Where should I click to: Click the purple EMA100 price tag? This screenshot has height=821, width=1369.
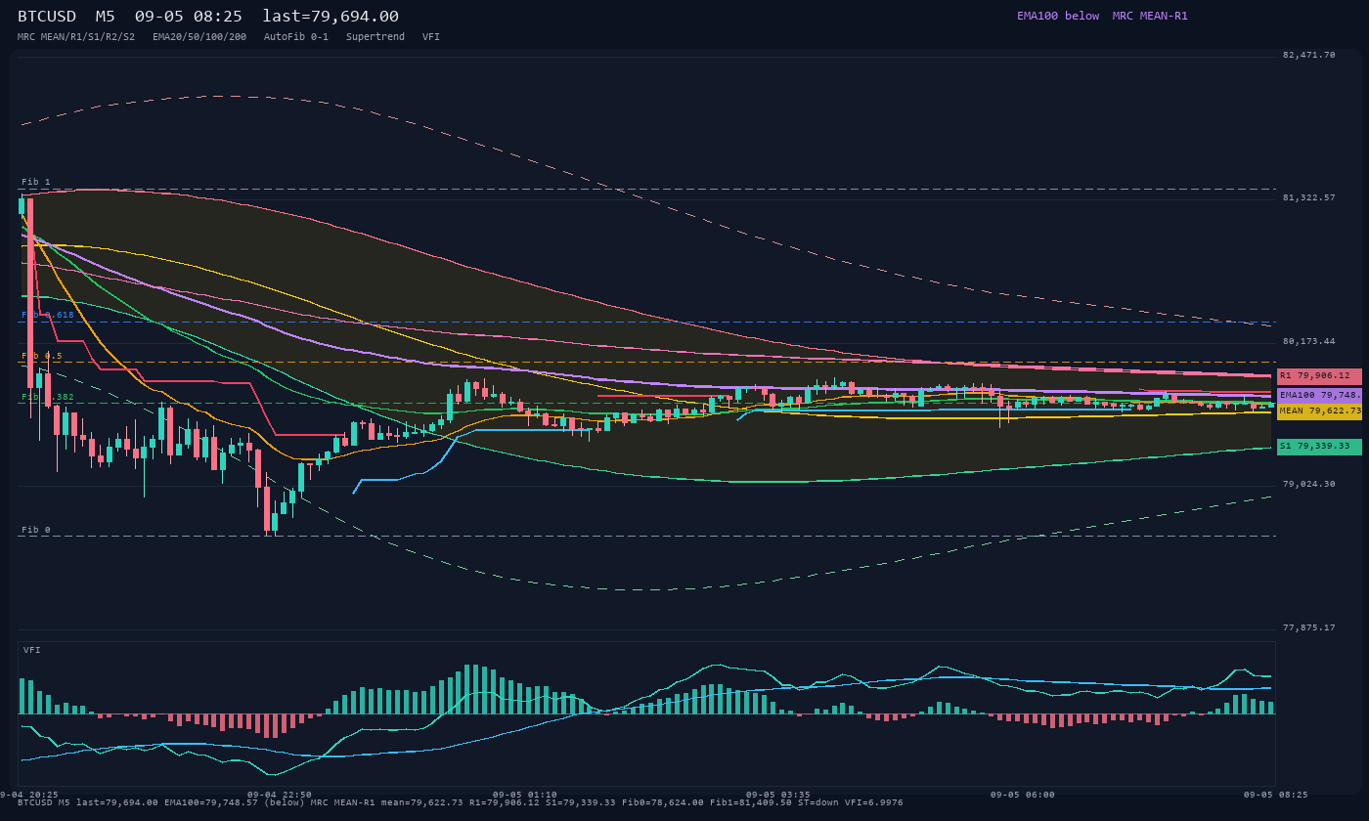click(x=1319, y=395)
